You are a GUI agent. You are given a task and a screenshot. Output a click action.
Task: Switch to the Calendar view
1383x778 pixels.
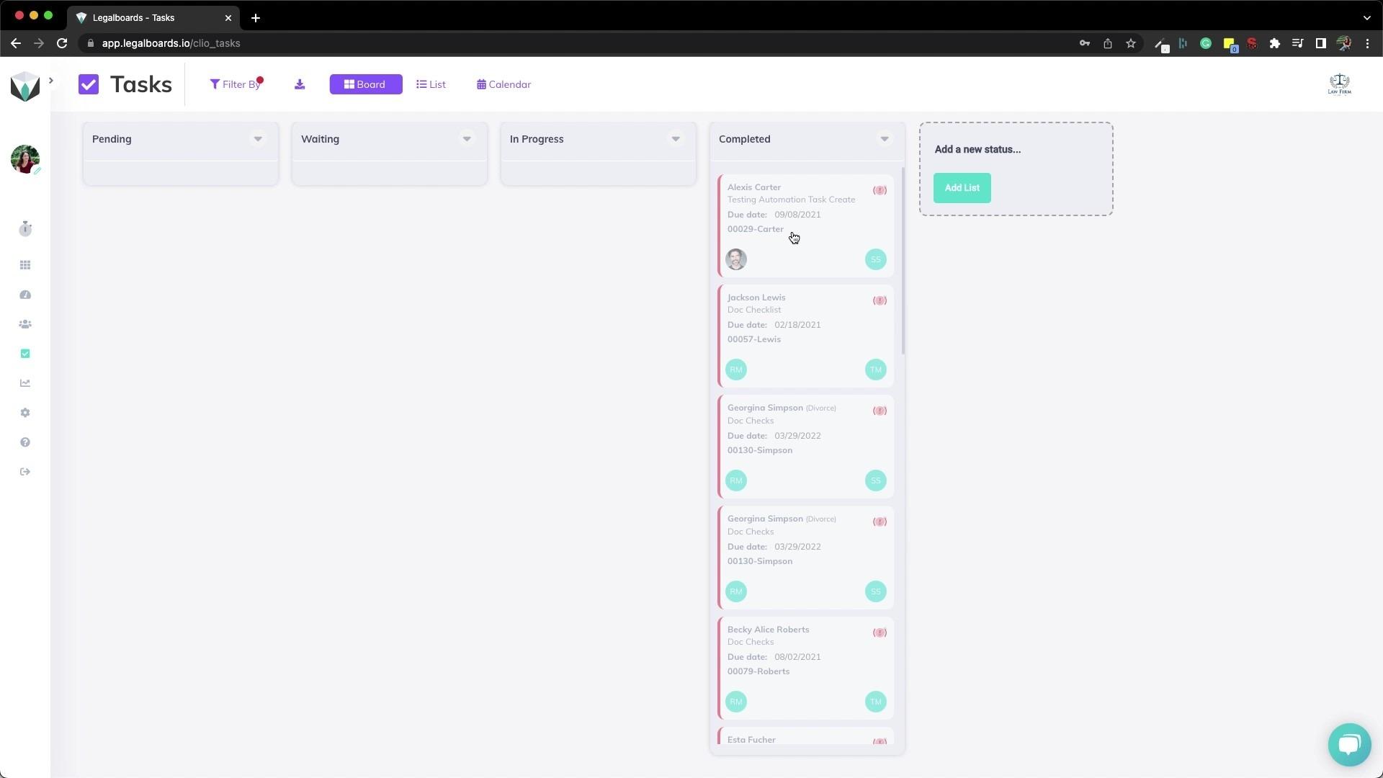tap(503, 84)
